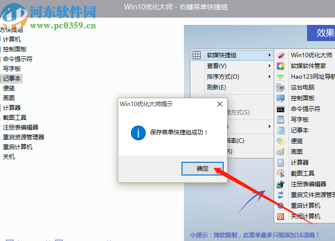Viewport: 335px width, 241px height.
Task: Select Win10优化大师 submenu entry text
Action: [x=311, y=55]
